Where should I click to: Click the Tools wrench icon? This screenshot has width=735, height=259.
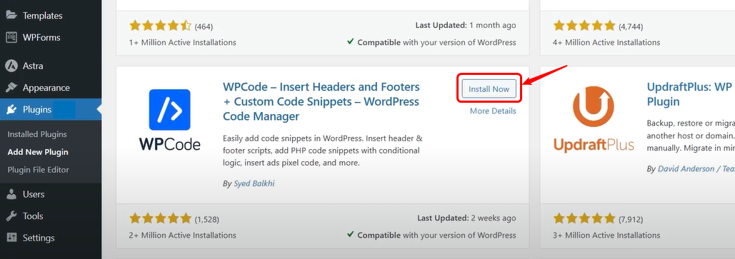[11, 216]
